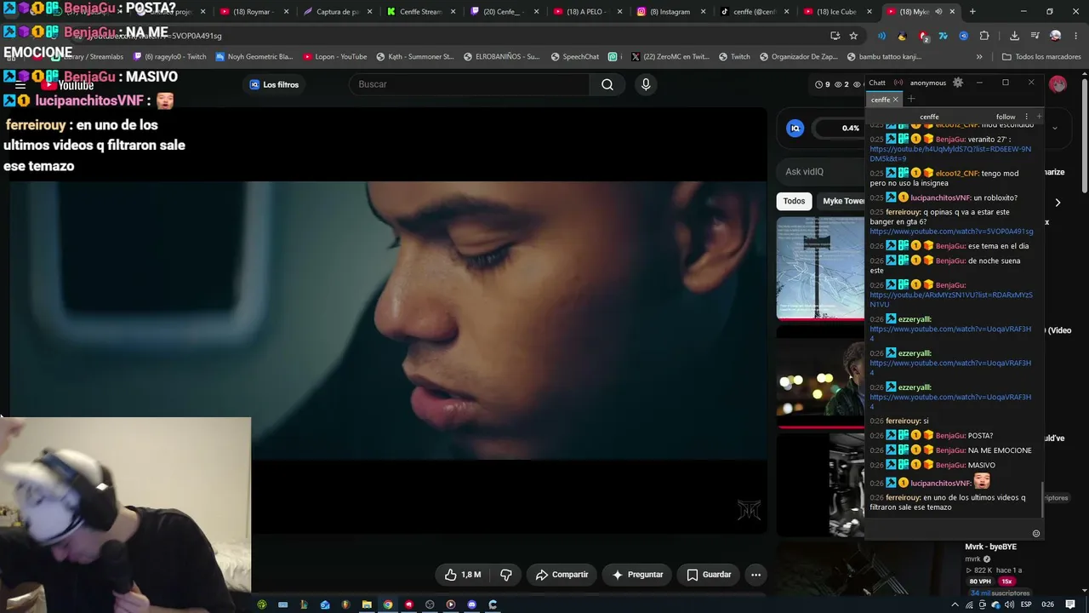
Task: Click the Ask vidIQ input field
Action: pyautogui.click(x=820, y=172)
